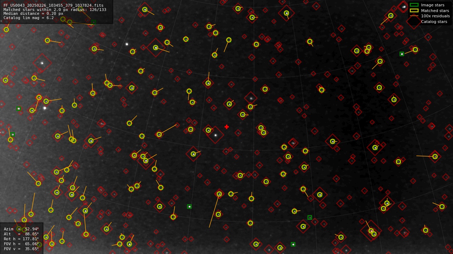Click the 'FOV h = 65.06°' readout
Screen dimensions: 453x254
(x=21, y=244)
